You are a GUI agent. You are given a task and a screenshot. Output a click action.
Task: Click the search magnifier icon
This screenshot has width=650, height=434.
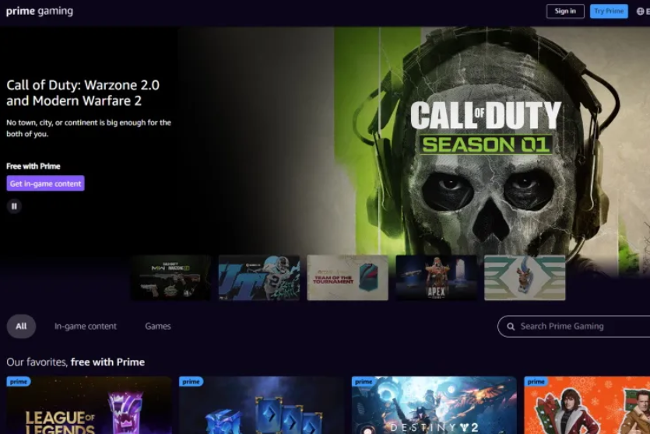[511, 327]
